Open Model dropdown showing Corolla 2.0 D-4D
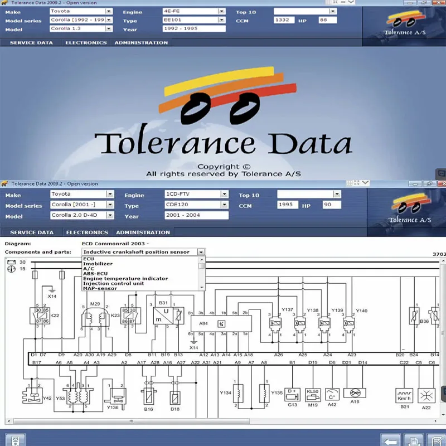This screenshot has width=446, height=446. click(110, 215)
